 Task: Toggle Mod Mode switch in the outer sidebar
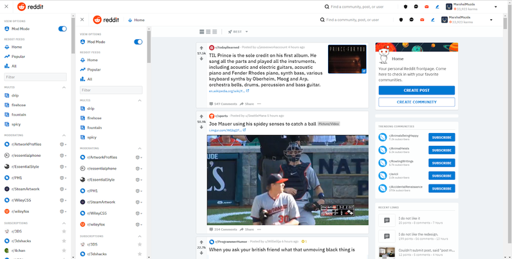[62, 29]
